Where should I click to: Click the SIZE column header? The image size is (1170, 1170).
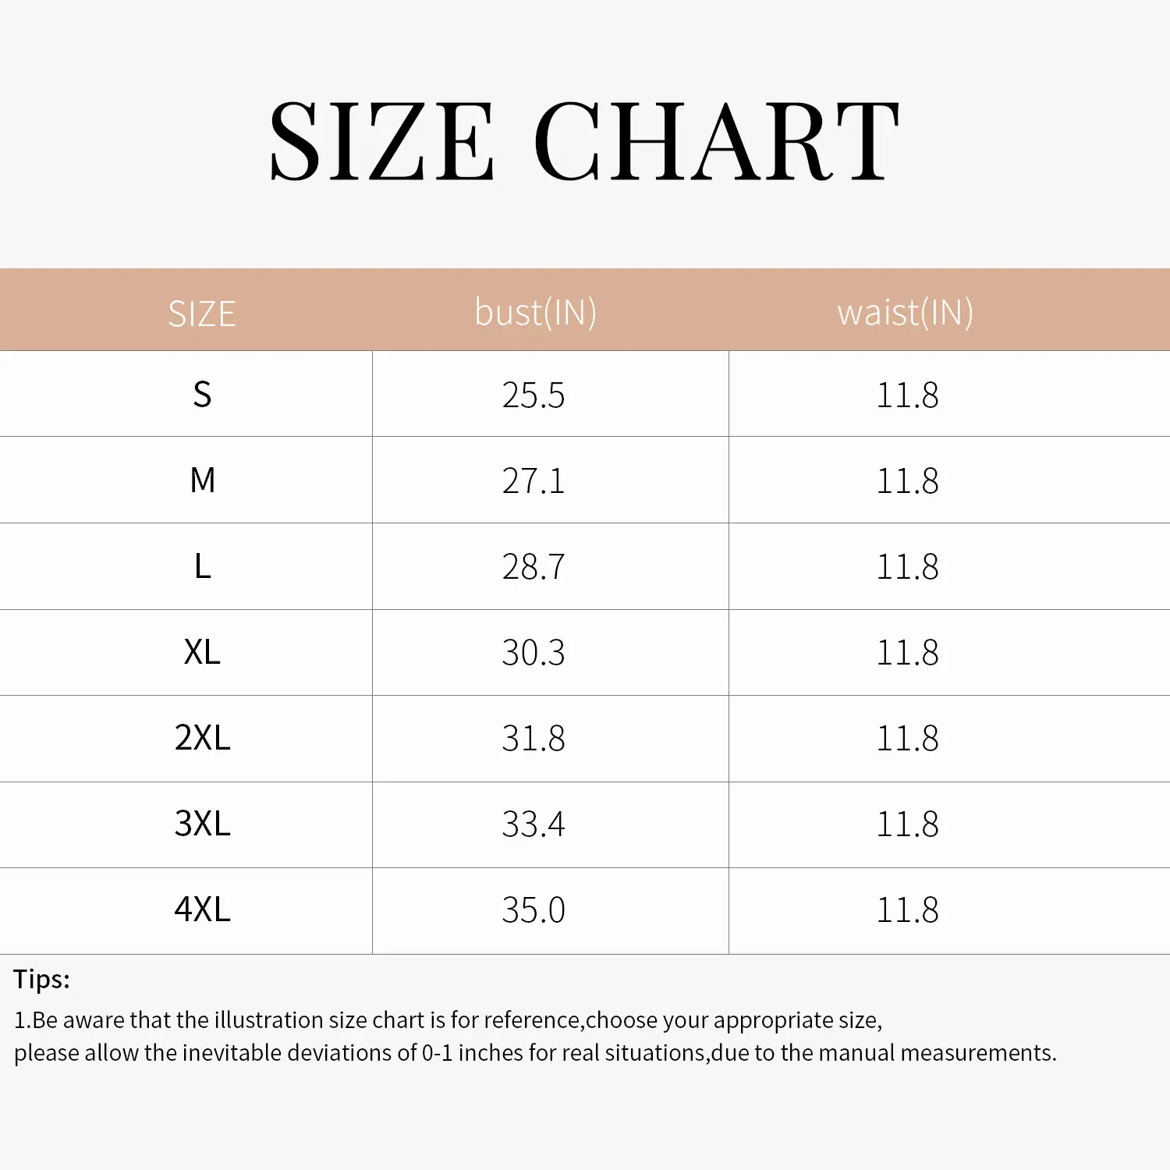pyautogui.click(x=202, y=314)
